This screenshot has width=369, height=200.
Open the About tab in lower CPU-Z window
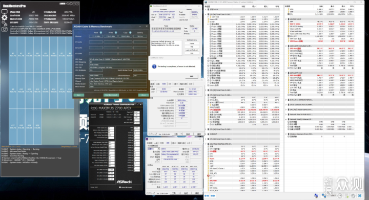pos(188,143)
